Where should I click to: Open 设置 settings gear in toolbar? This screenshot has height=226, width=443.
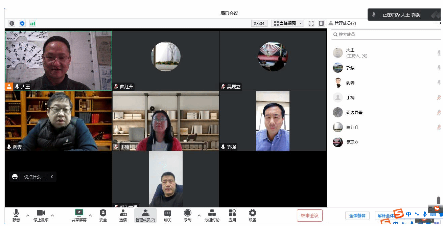click(x=252, y=215)
